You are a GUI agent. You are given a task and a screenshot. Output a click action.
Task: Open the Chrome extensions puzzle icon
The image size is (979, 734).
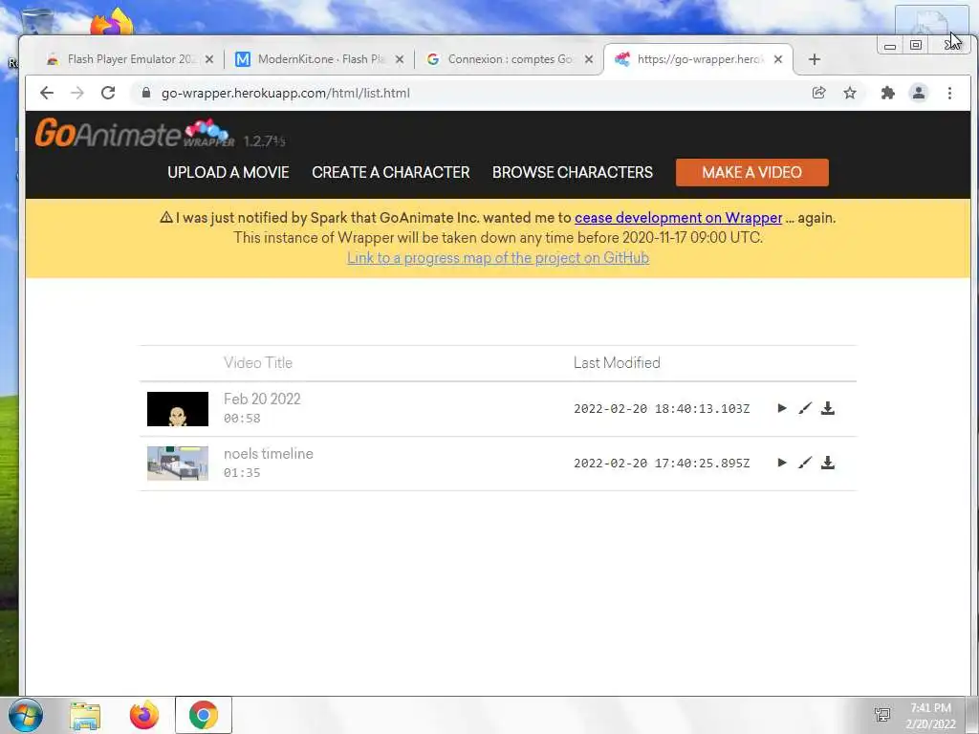[x=887, y=93]
